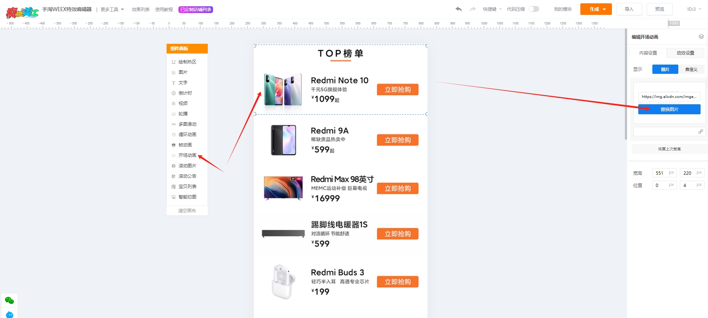The height and width of the screenshot is (318, 708).
Task: Add a 宝贝列表 product list
Action: tap(187, 187)
